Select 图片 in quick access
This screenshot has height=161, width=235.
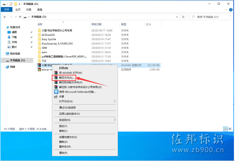14,47
